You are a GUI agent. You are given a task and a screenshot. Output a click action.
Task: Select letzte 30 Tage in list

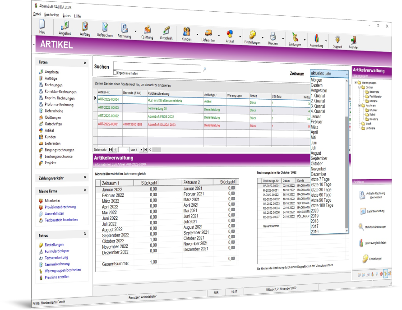[x=321, y=190]
